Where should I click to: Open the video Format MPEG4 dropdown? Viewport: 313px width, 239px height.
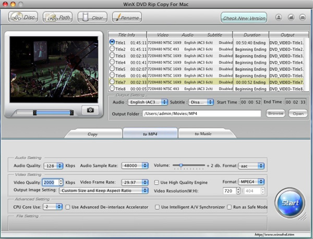click(251, 182)
